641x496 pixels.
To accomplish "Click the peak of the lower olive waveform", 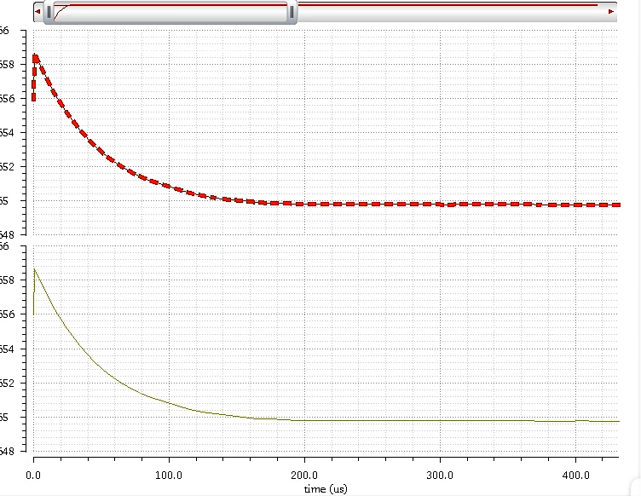I will (34, 269).
